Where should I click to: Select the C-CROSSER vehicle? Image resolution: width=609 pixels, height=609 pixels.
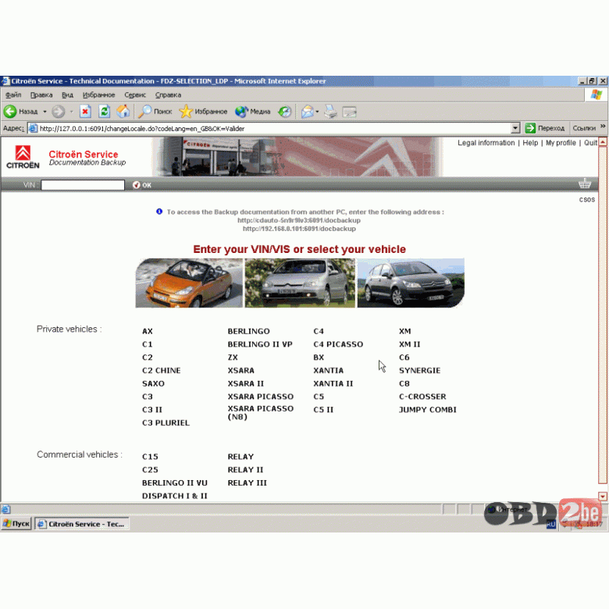(422, 397)
